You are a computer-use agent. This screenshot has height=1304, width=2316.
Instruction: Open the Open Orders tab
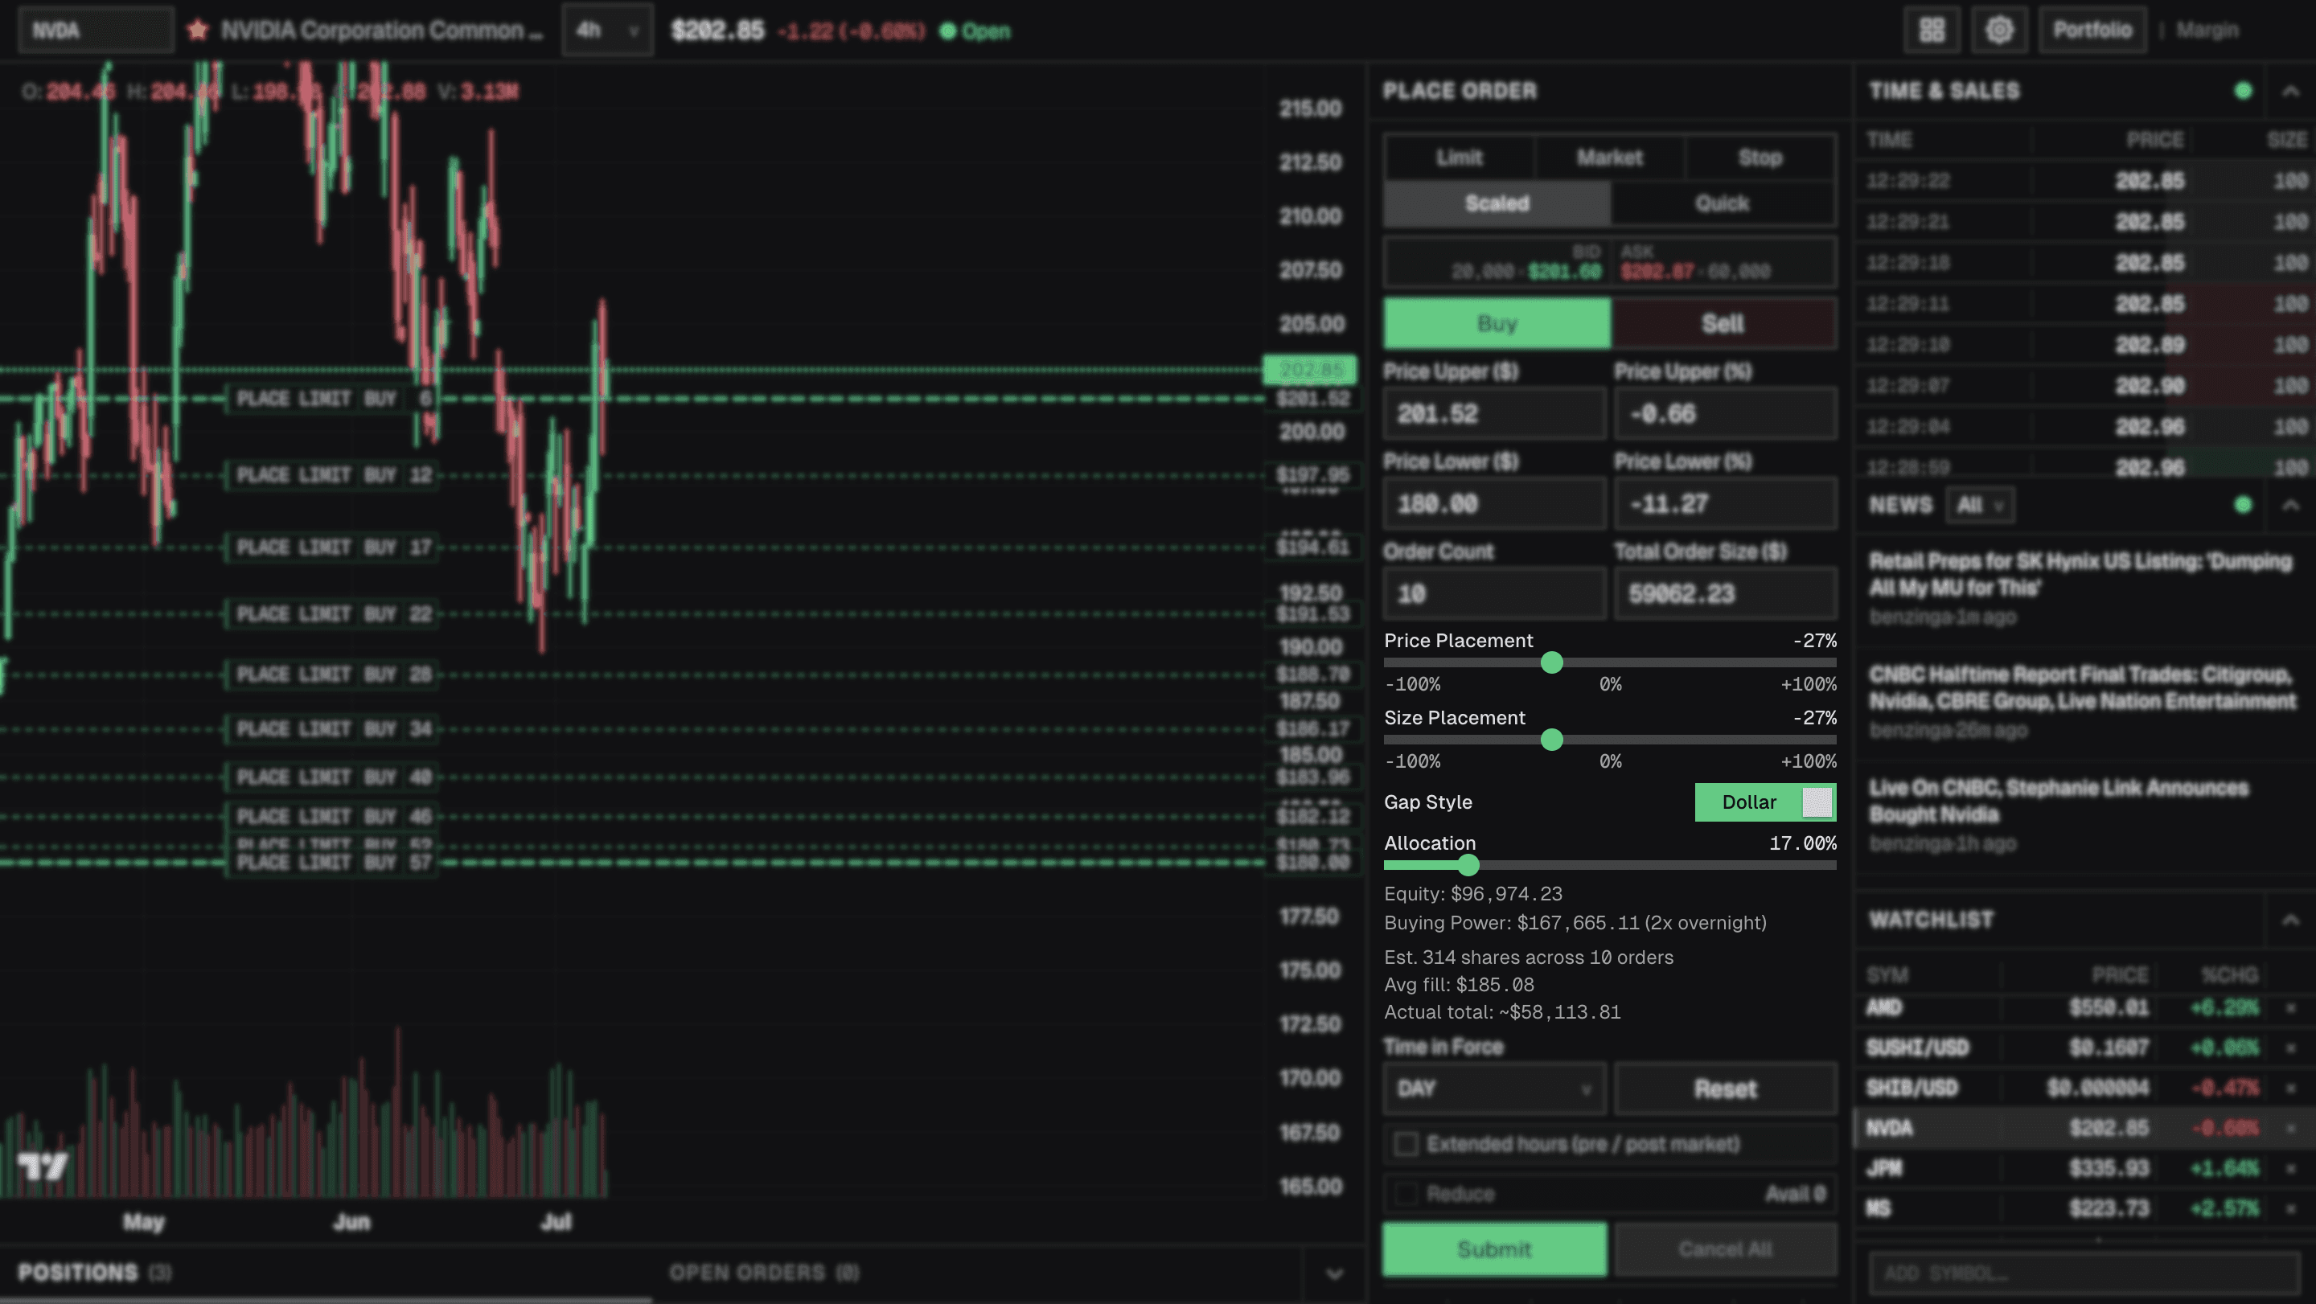click(764, 1273)
